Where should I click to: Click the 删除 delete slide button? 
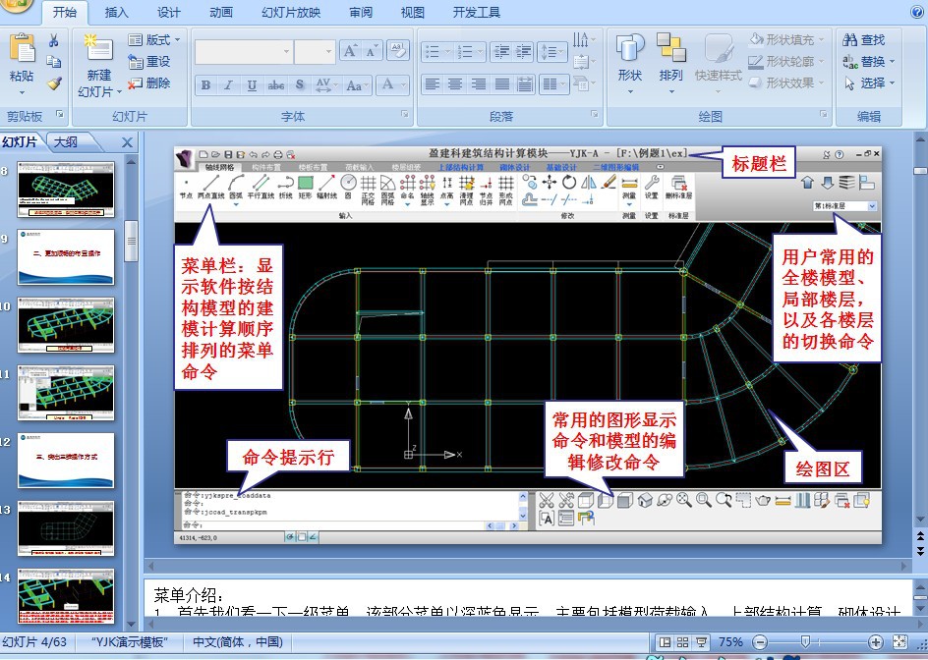(149, 83)
